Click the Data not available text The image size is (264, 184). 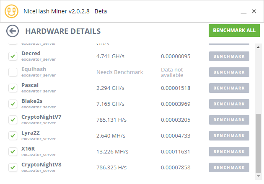click(172, 72)
